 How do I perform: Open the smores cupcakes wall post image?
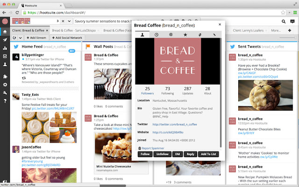coord(113,84)
